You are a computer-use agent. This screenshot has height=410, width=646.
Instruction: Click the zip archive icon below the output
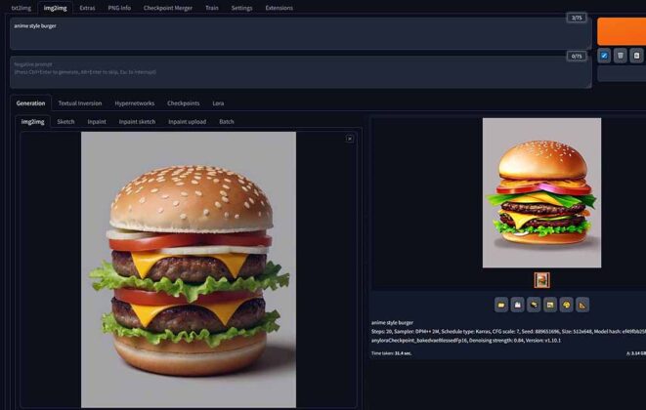[x=535, y=305]
